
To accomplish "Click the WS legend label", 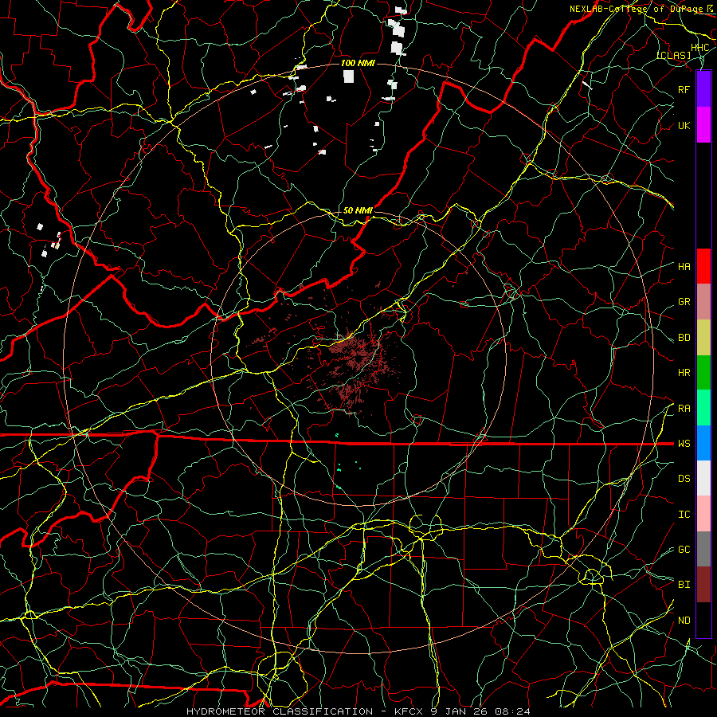I will (684, 444).
